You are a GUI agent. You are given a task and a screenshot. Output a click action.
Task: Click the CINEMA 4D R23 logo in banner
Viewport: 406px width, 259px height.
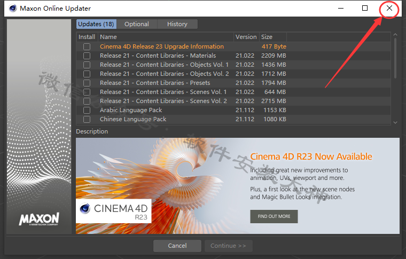[114, 211]
